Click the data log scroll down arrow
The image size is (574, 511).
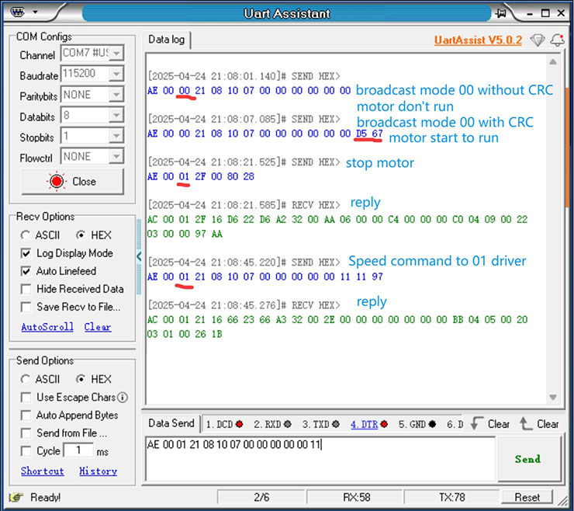tap(553, 398)
